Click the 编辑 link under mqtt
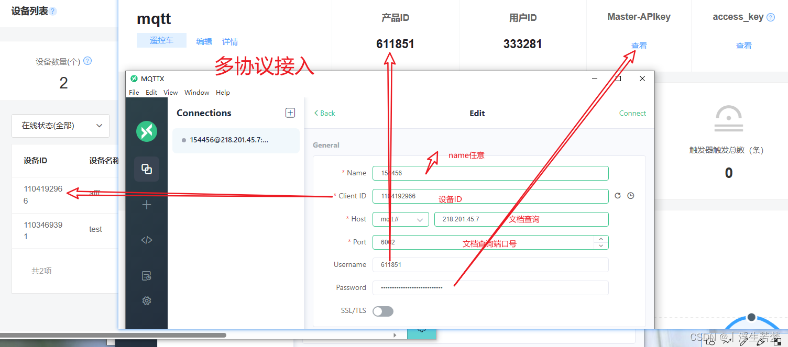 204,41
